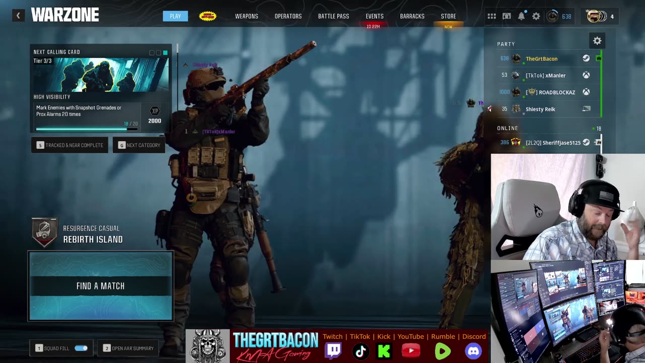The image size is (645, 363).
Task: Open the Barracks tab
Action: [x=412, y=17]
